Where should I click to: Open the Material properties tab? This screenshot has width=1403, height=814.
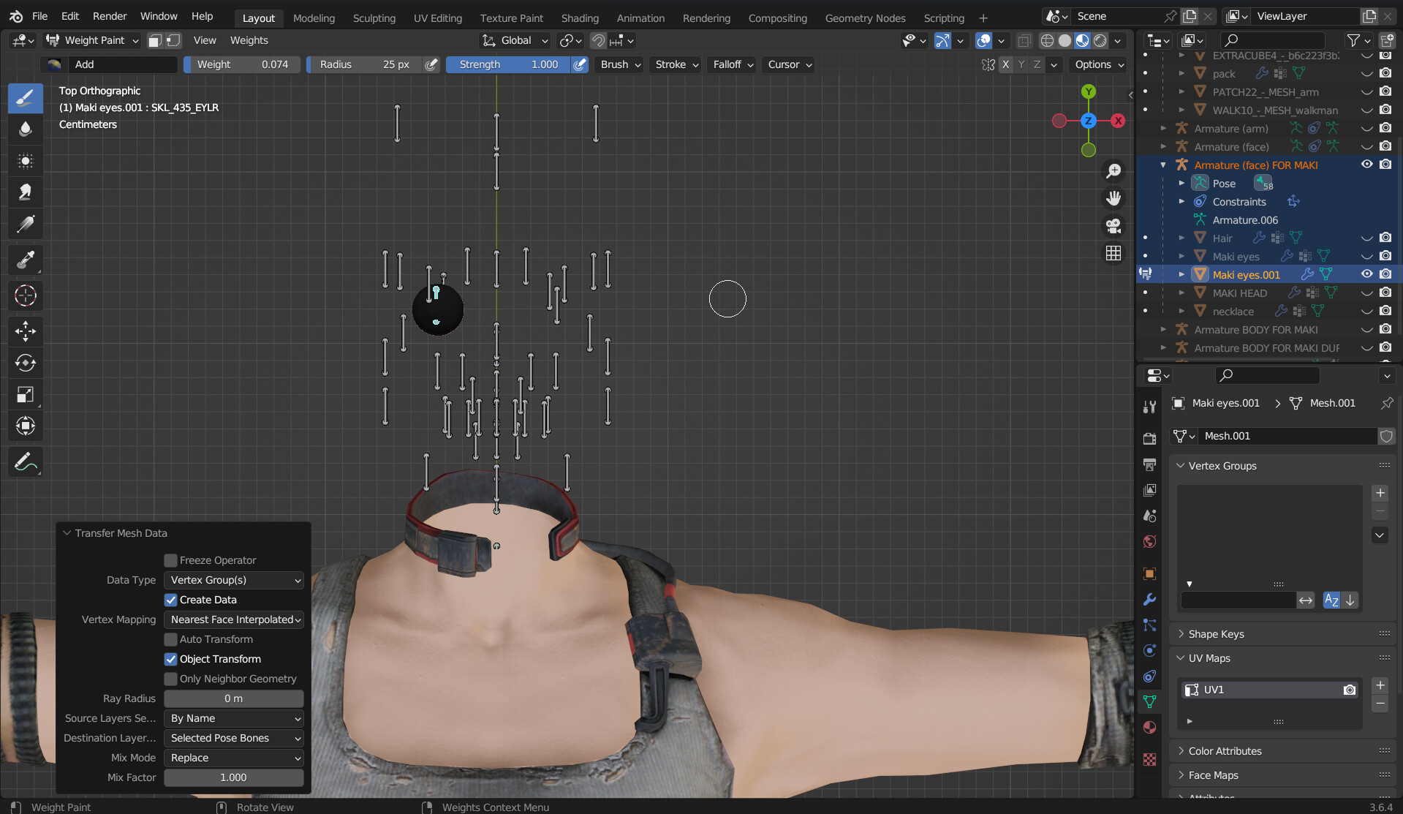pyautogui.click(x=1149, y=728)
